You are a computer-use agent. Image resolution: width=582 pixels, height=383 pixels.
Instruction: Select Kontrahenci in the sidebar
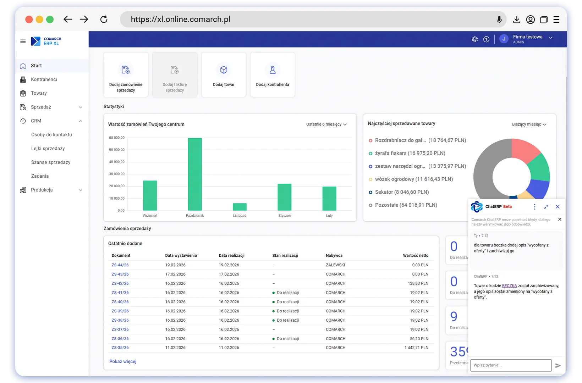[44, 79]
